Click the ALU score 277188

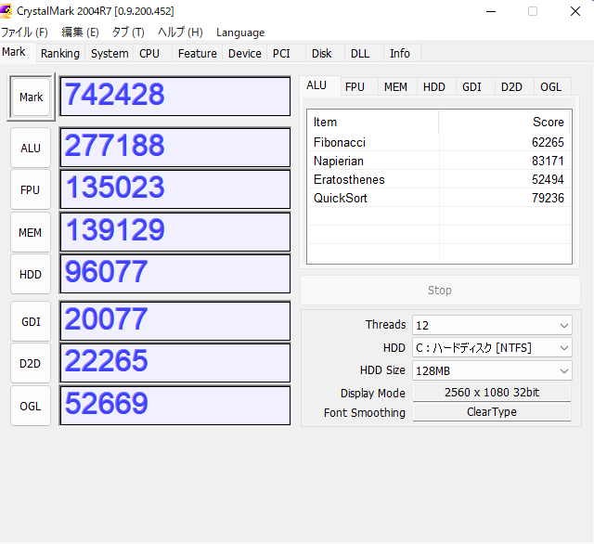click(175, 148)
